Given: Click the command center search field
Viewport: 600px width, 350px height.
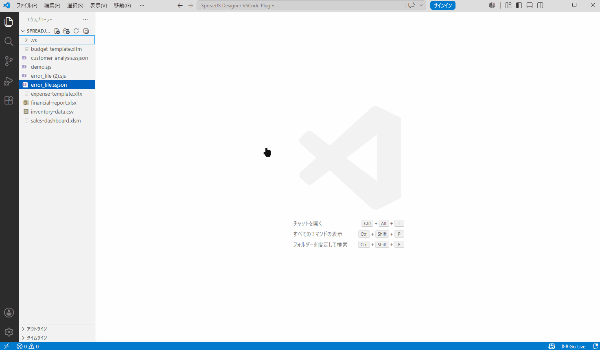Looking at the screenshot, I should coord(301,5).
